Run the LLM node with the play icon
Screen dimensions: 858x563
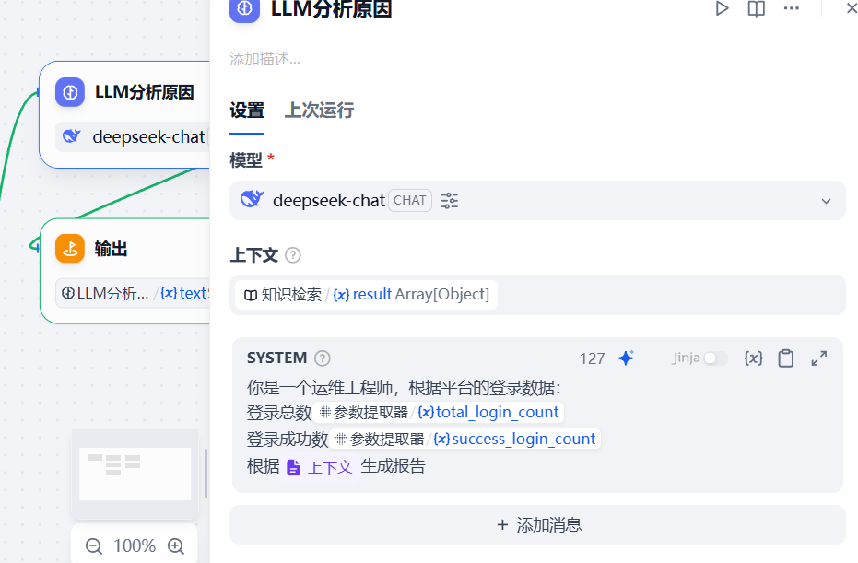(x=723, y=8)
